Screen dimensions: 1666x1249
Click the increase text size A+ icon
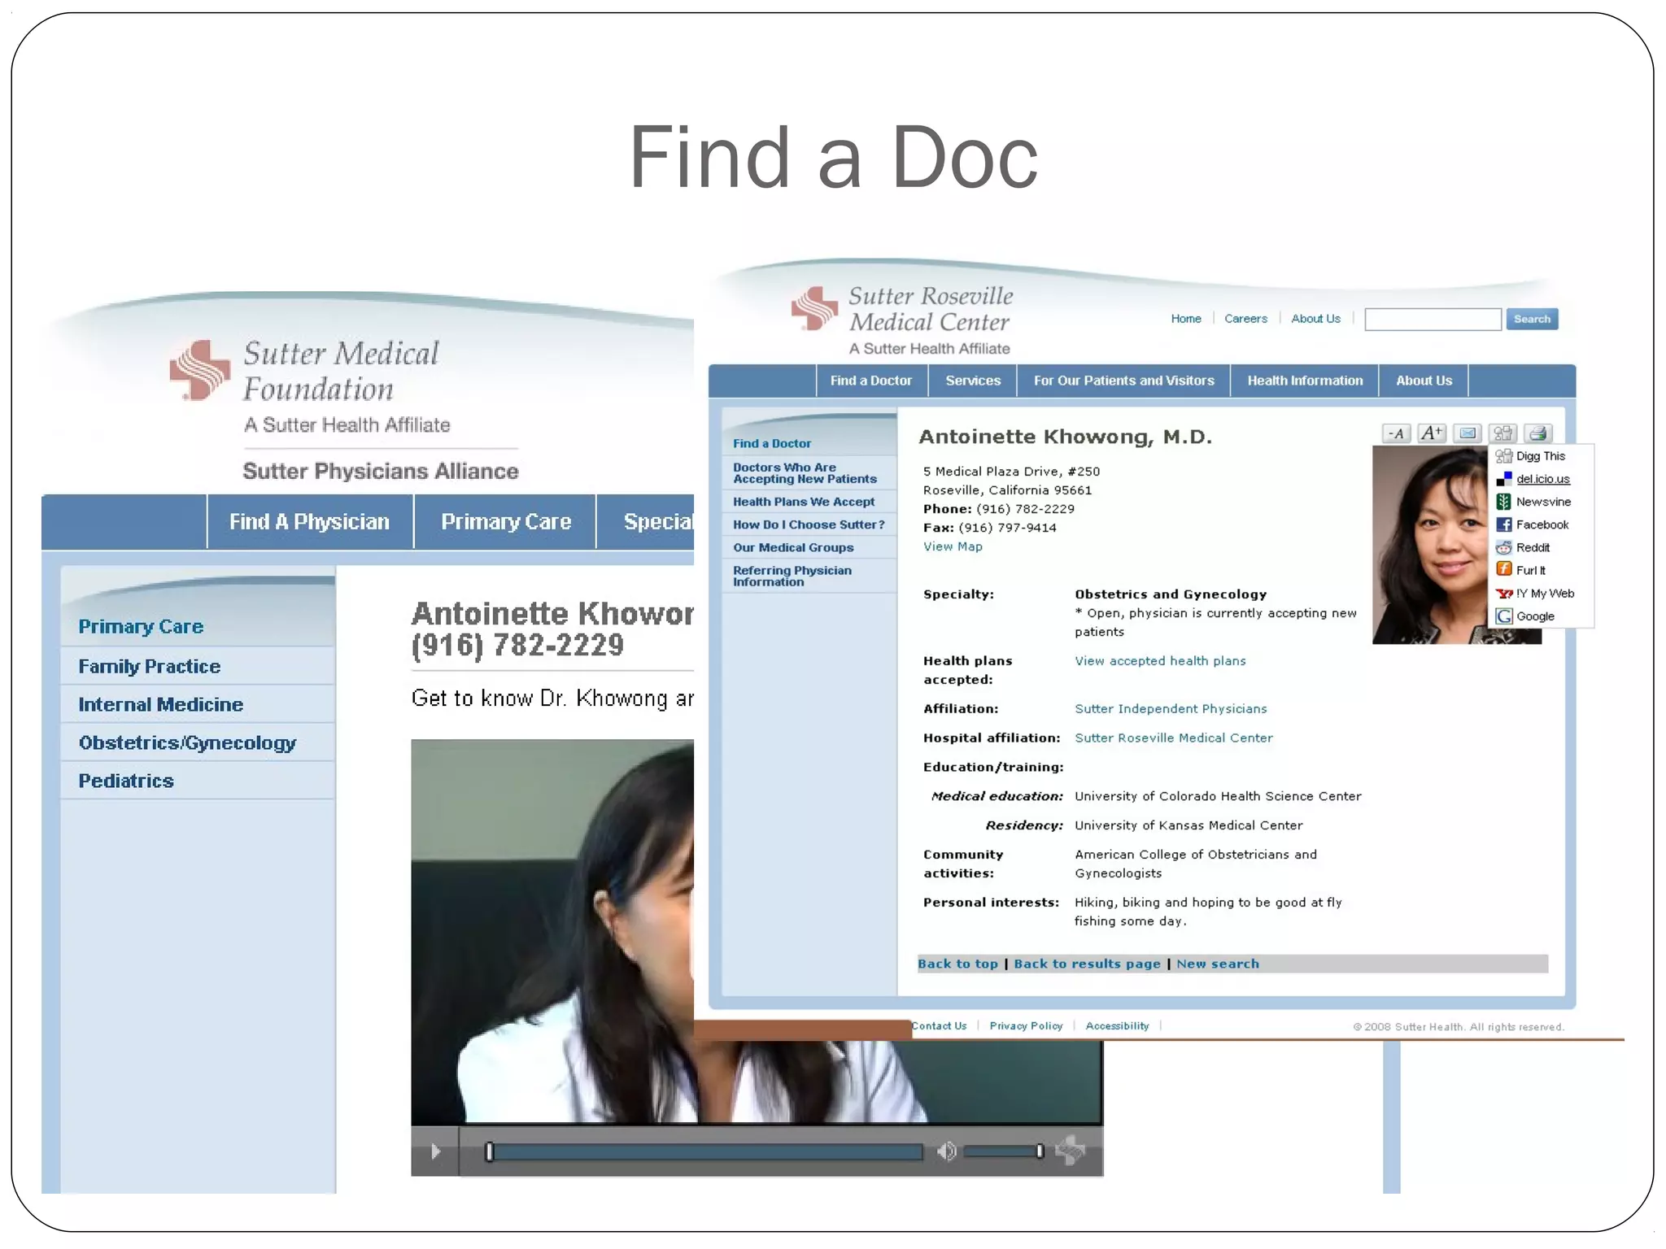pos(1432,433)
